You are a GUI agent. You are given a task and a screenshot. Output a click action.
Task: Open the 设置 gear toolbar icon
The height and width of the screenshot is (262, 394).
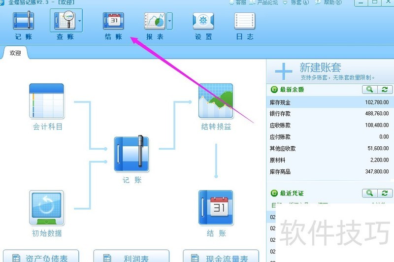click(x=203, y=21)
